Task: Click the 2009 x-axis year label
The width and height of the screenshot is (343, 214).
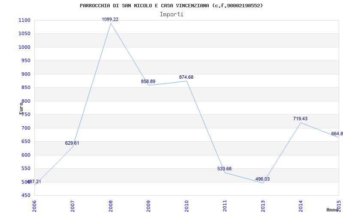Action: coord(148,206)
